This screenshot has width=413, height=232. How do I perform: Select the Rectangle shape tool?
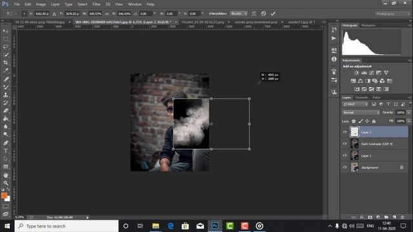pos(6,166)
